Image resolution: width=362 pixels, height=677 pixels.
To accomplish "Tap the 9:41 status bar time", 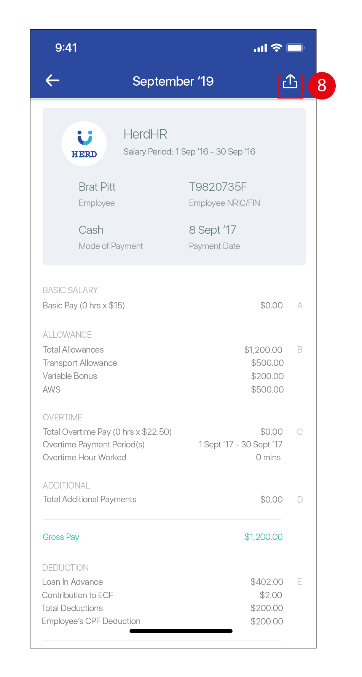I will pyautogui.click(x=66, y=48).
